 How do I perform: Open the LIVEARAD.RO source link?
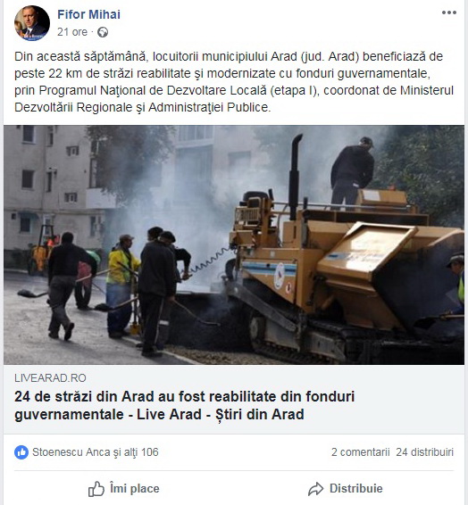click(50, 377)
